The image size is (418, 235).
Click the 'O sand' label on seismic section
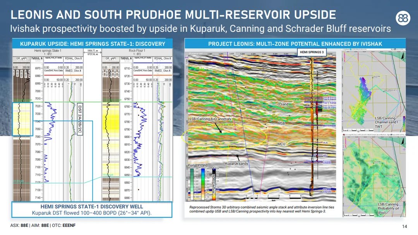point(283,104)
